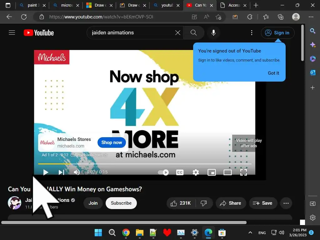
Task: Open more actions ellipsis beside Save
Action: click(x=286, y=203)
